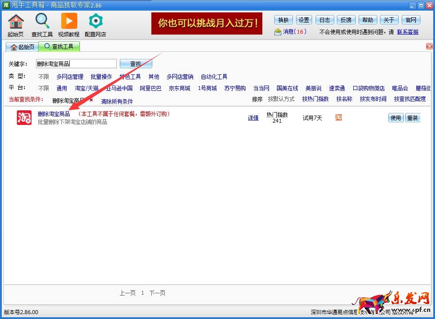Click the promotional banner 你也可以挑战月入过万

point(207,23)
